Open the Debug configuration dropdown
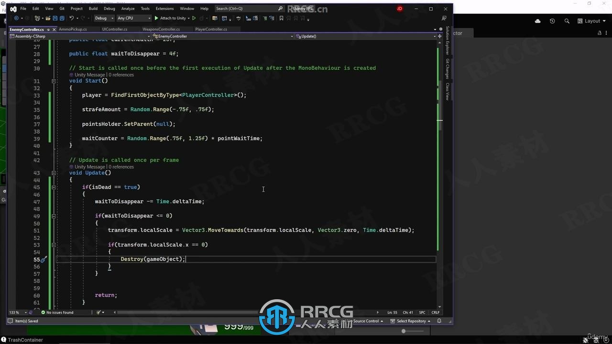This screenshot has width=612, height=344. tap(104, 18)
